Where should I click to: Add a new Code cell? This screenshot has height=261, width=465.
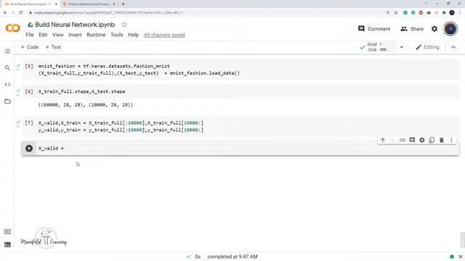click(30, 47)
